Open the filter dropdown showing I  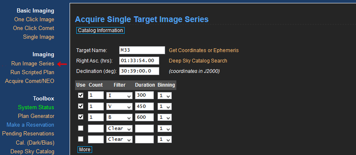click(119, 95)
